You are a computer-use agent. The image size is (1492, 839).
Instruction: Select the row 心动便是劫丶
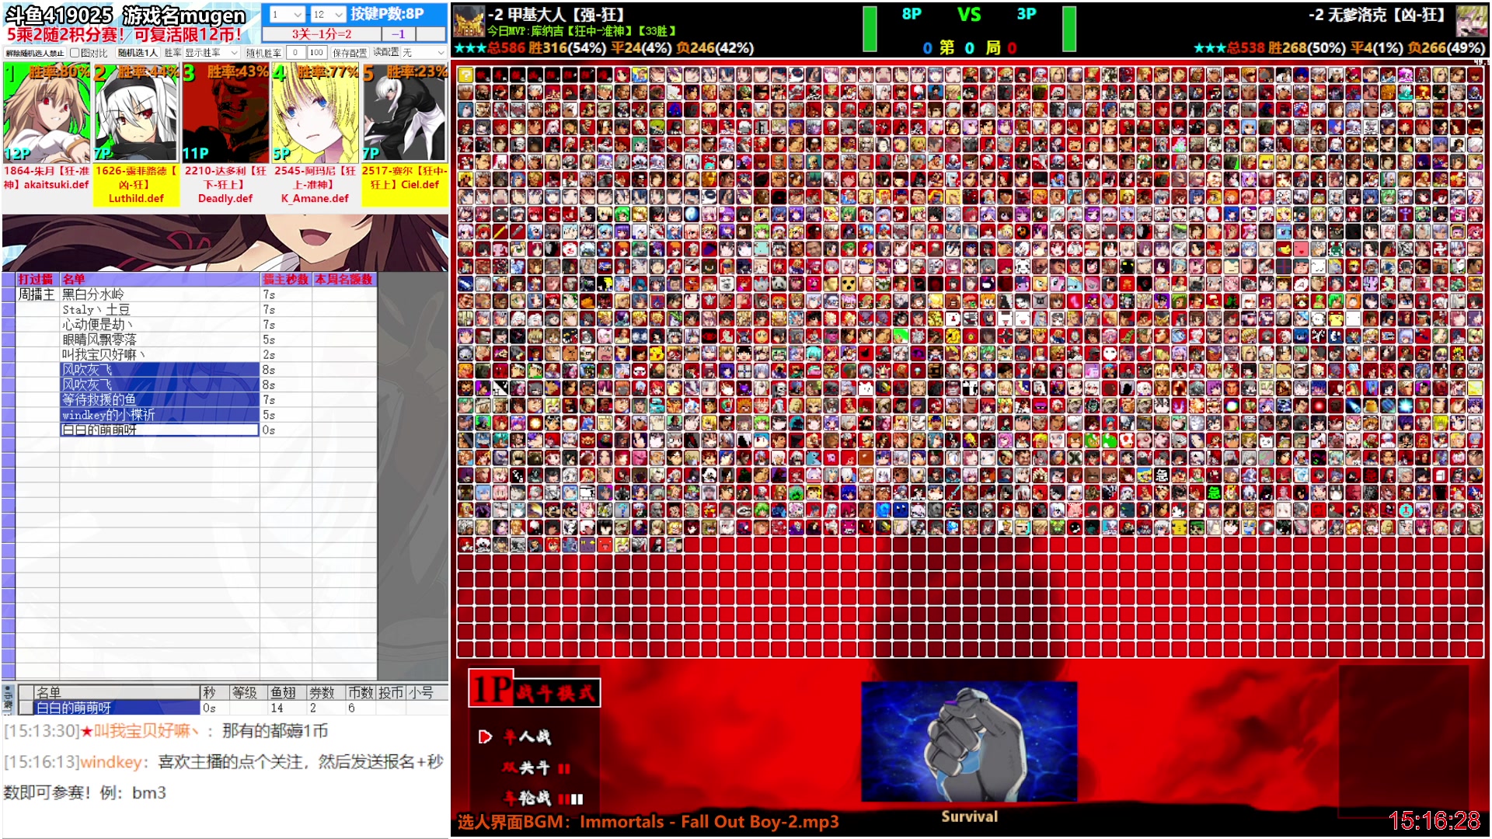[x=160, y=324]
